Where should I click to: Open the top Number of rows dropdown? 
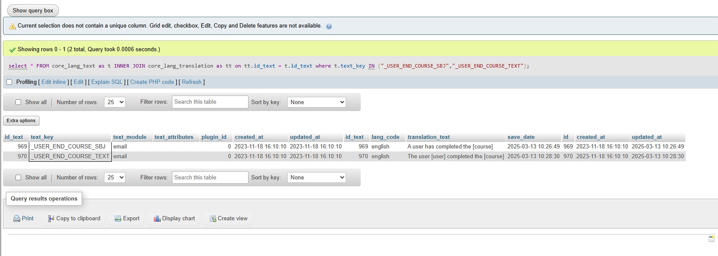(114, 102)
